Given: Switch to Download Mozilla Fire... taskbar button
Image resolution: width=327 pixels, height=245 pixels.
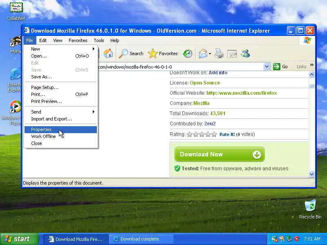Looking at the screenshot, I should 76,239.
